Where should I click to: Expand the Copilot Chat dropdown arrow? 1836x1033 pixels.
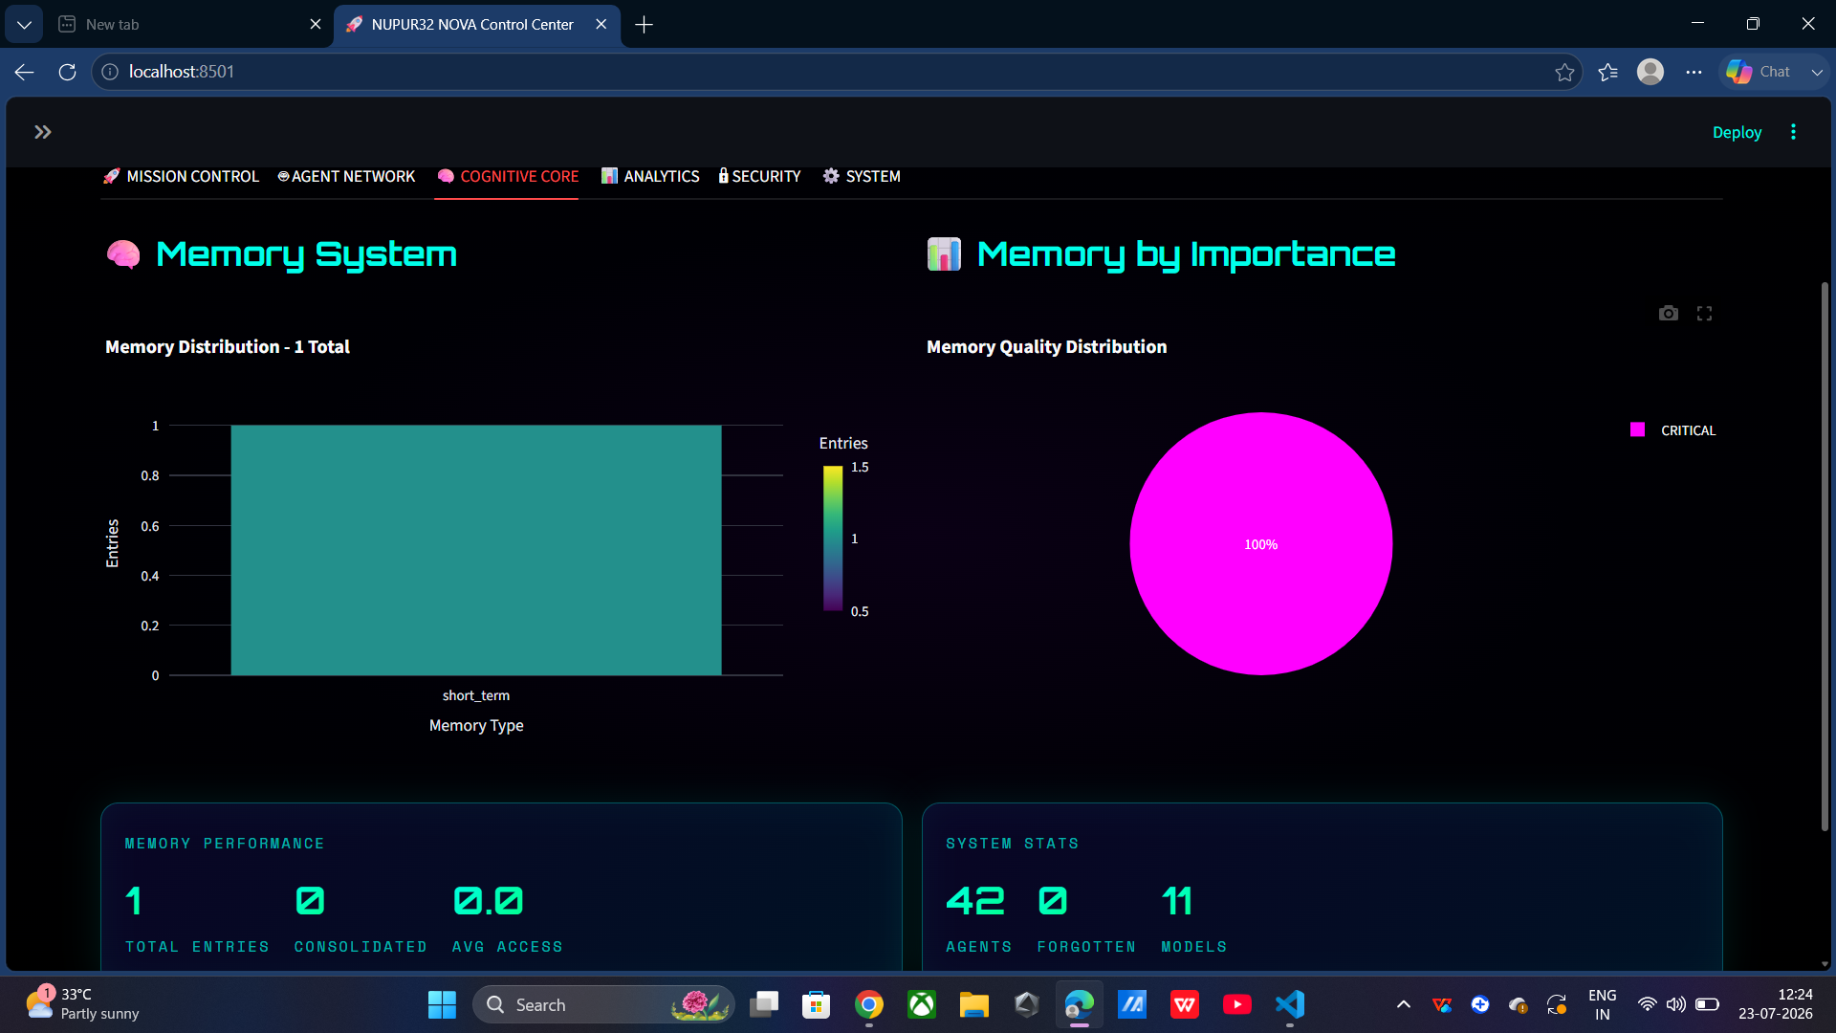[1817, 72]
